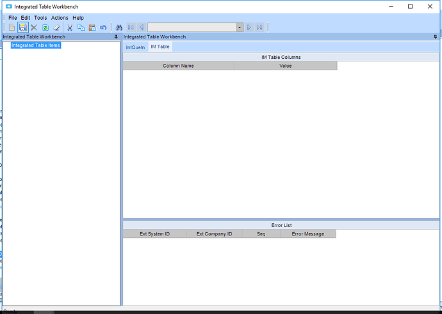Click the Seq column header
The image size is (442, 314).
[x=261, y=234]
